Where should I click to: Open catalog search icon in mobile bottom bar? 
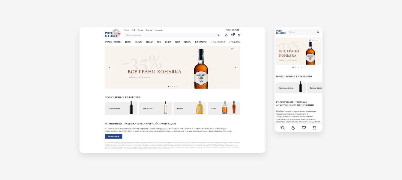click(x=282, y=127)
